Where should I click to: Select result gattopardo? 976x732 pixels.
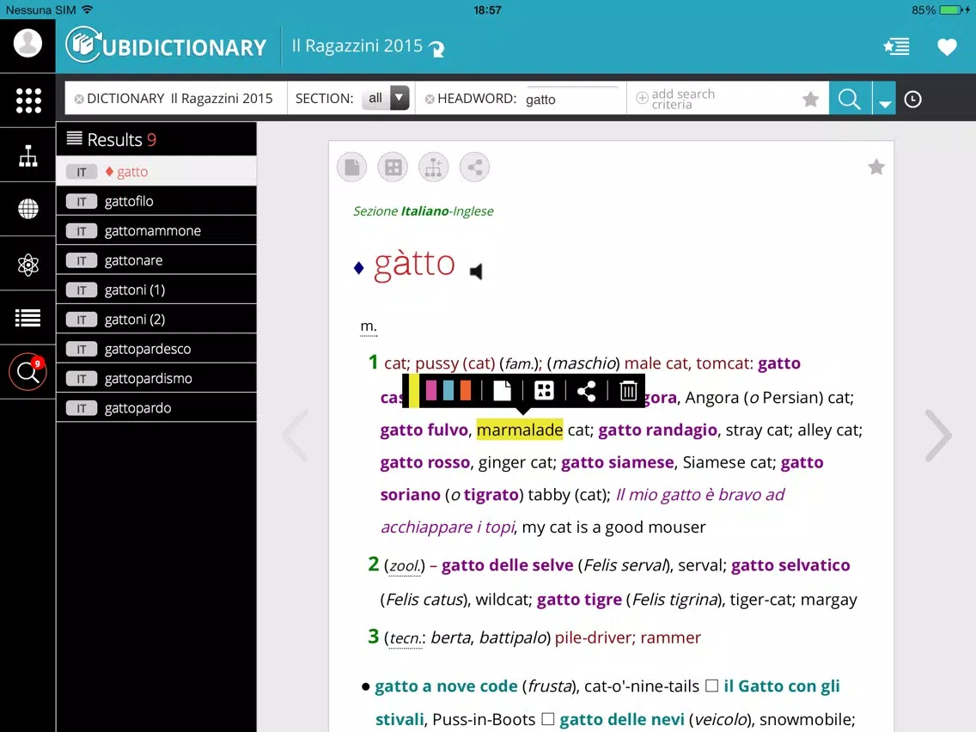[156, 408]
